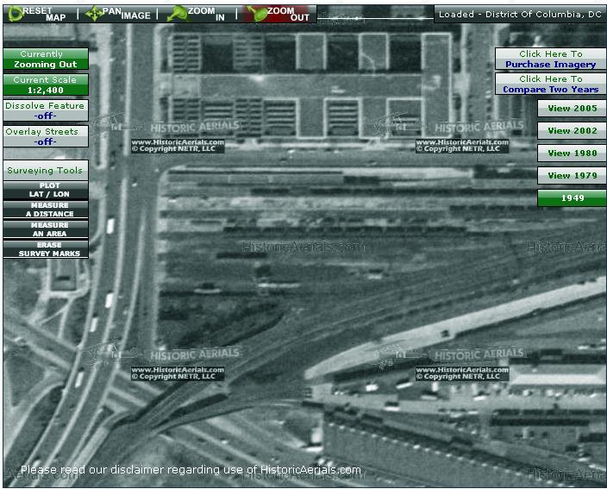Choose the Measure A Distance tool

(45, 210)
